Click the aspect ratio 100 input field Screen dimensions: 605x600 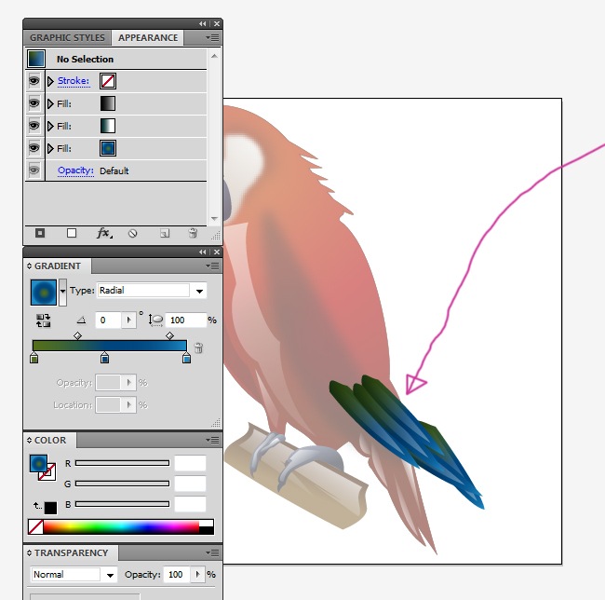tap(186, 320)
